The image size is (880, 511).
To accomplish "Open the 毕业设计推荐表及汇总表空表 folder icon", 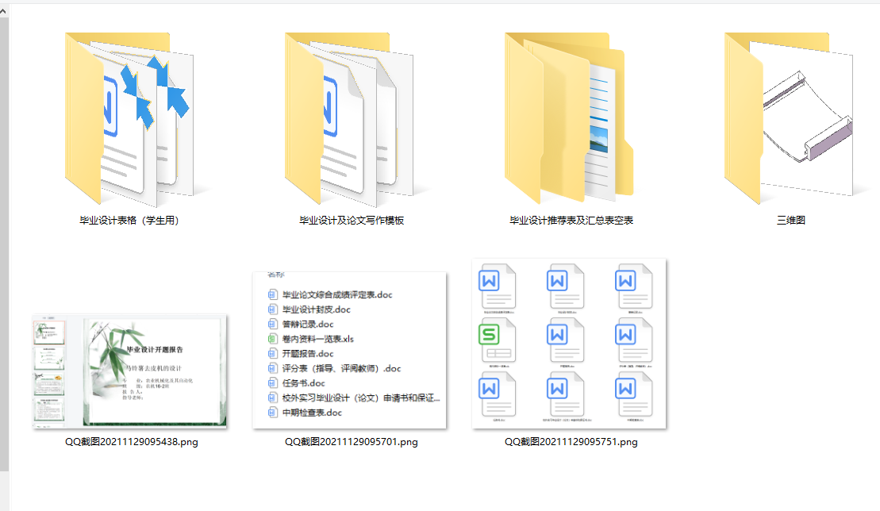I will pyautogui.click(x=569, y=117).
